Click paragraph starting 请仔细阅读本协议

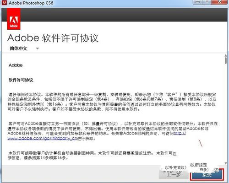[112, 102]
